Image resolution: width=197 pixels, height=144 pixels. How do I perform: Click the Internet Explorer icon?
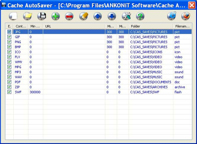tap(172, 16)
